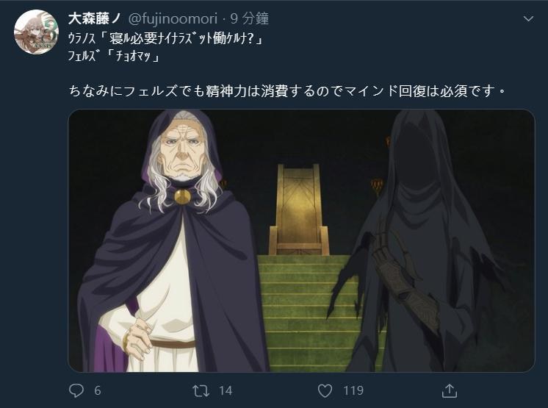Click the フェルズ「チョオマッ」 line
Viewport: 548px width, 408px height.
coord(114,56)
